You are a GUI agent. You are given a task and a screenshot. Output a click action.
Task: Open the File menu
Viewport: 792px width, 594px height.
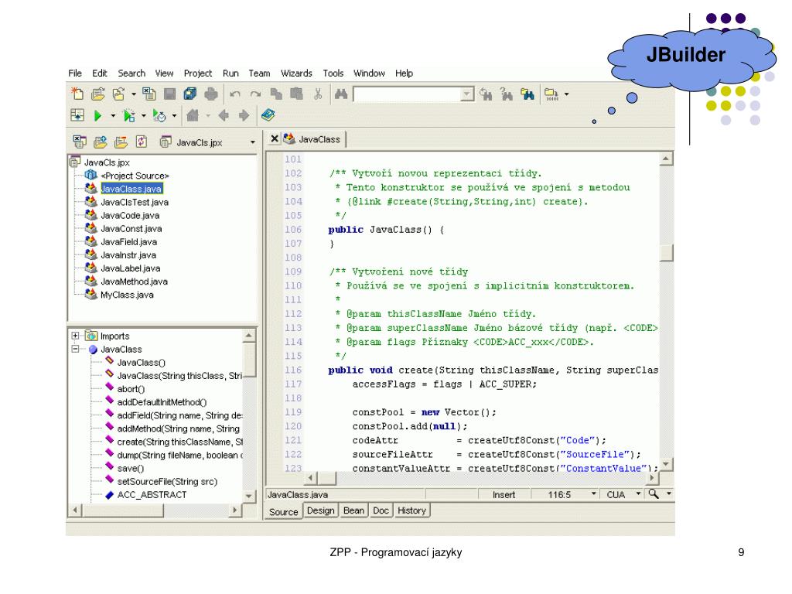pos(75,73)
